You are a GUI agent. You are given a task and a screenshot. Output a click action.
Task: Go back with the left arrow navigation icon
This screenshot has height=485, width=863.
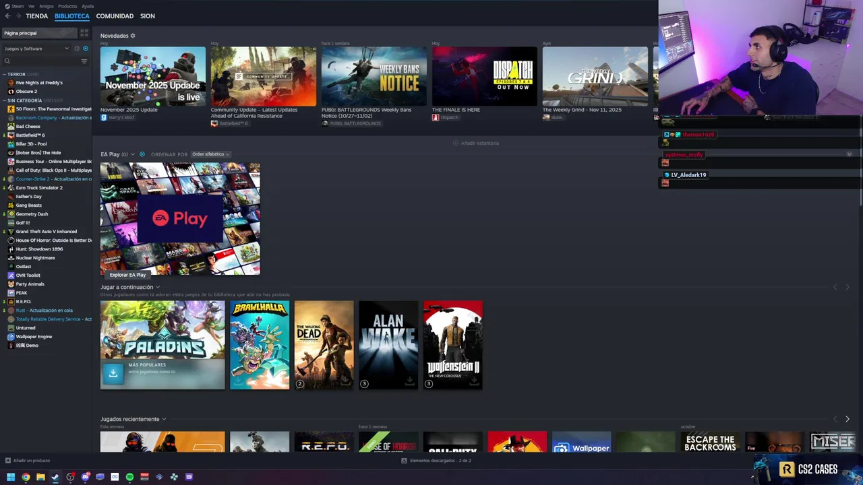7,15
